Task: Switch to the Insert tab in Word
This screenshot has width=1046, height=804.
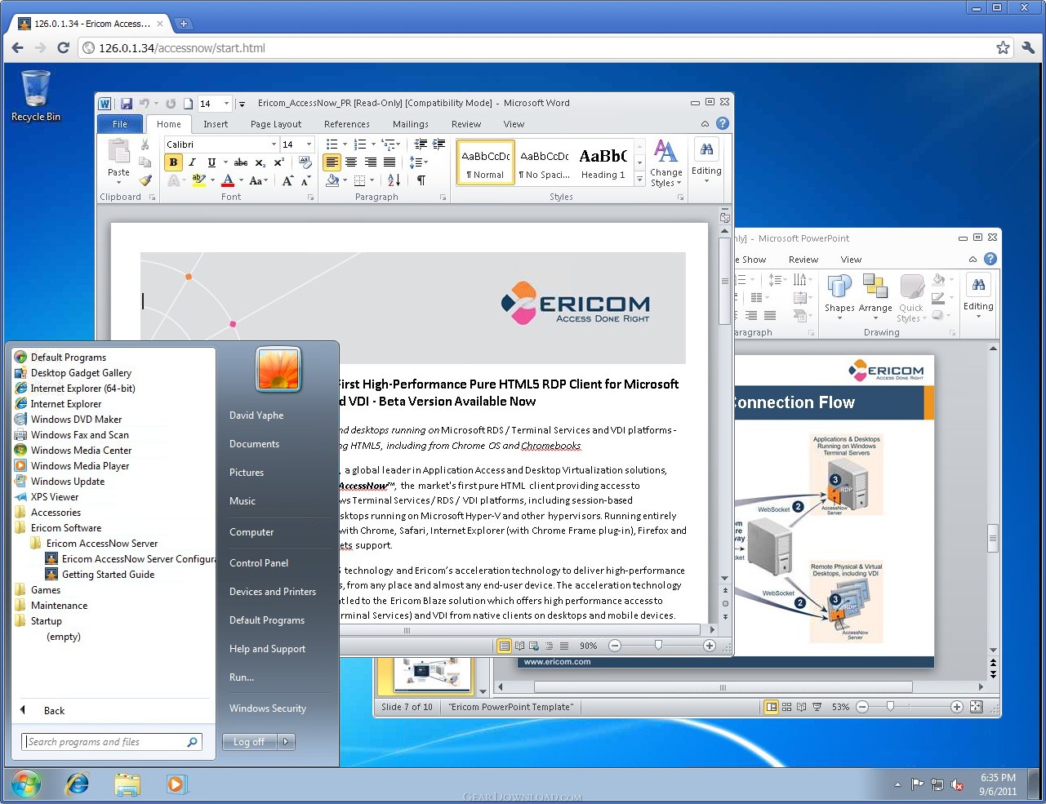Action: point(216,124)
